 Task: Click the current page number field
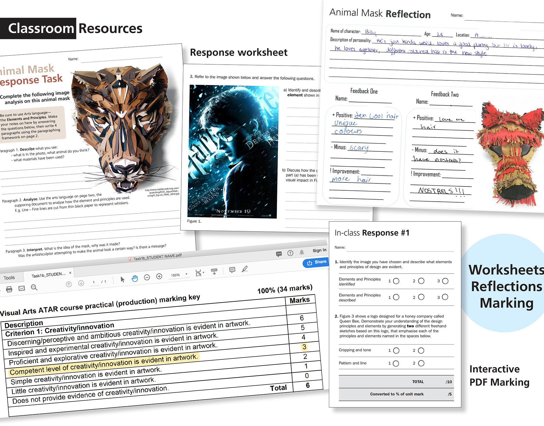(x=94, y=282)
